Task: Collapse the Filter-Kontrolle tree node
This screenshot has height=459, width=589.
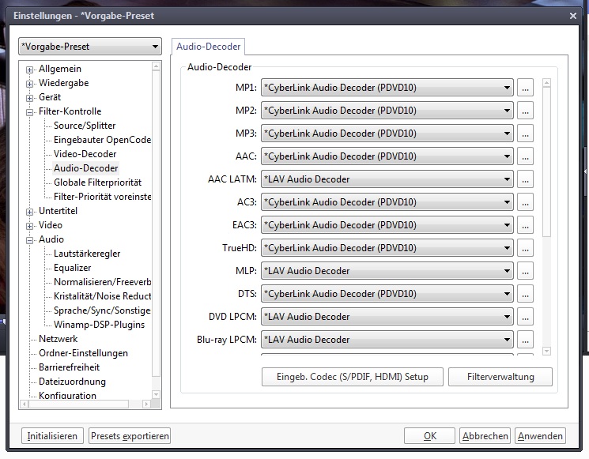Action: tap(29, 113)
